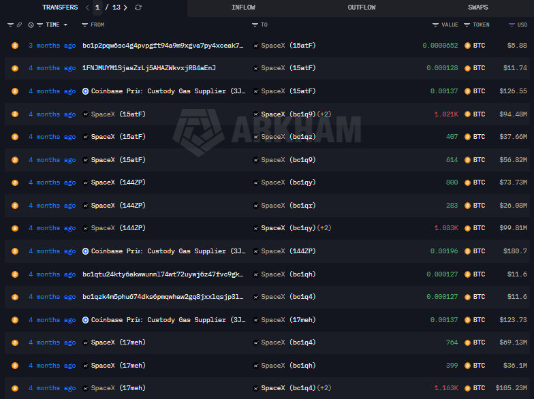
Task: Click Bitcoin icon in first transfer row
Action: 14,46
